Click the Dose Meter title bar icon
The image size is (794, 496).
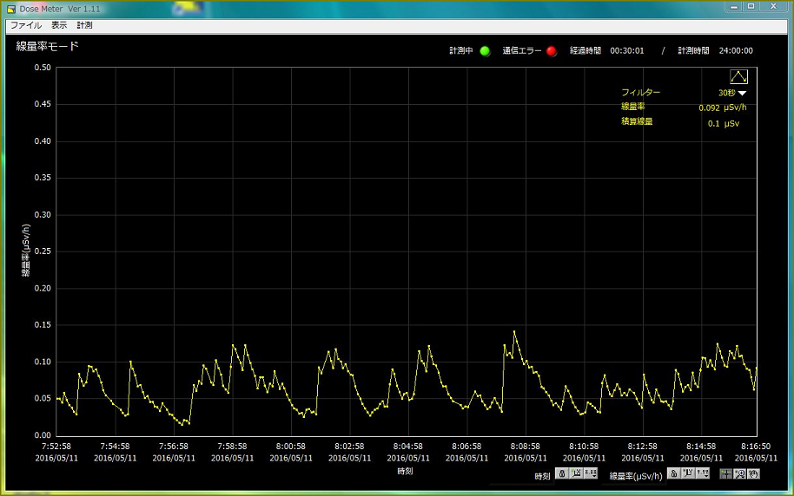click(11, 9)
